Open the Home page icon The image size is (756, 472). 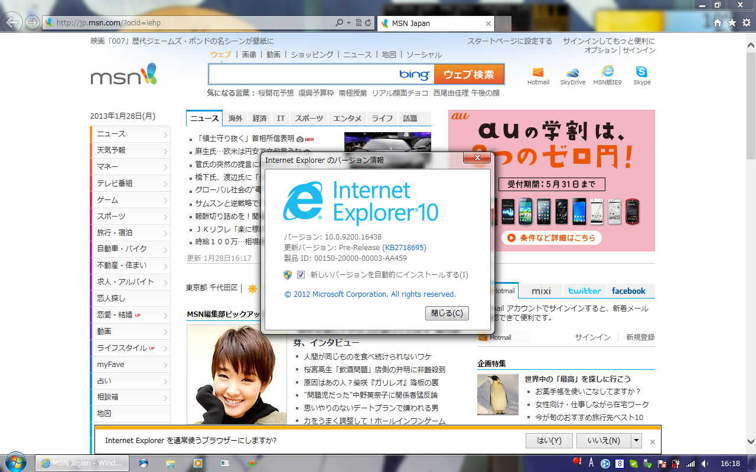tap(718, 22)
